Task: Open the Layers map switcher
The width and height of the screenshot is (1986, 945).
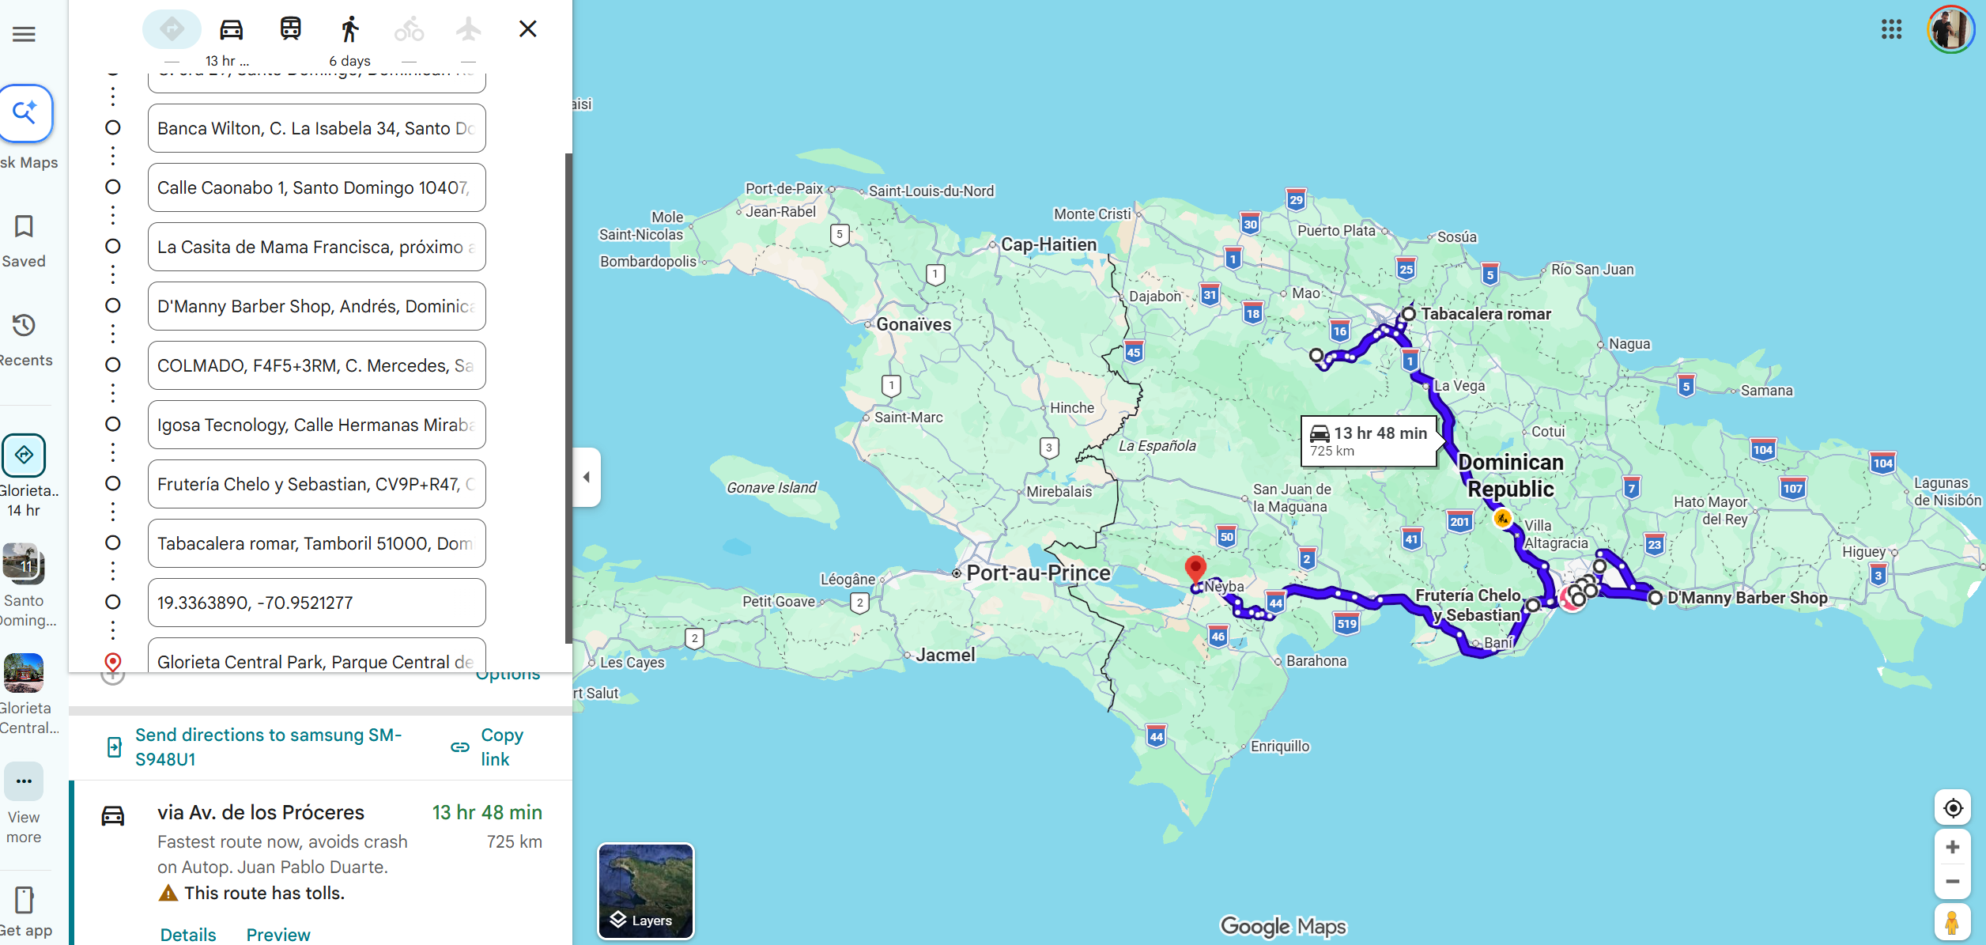Action: pyautogui.click(x=646, y=891)
